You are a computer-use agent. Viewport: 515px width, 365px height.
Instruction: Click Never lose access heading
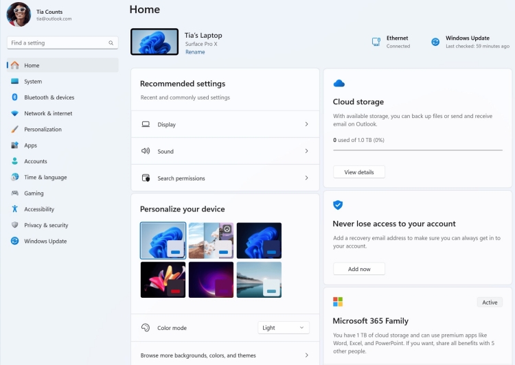394,224
